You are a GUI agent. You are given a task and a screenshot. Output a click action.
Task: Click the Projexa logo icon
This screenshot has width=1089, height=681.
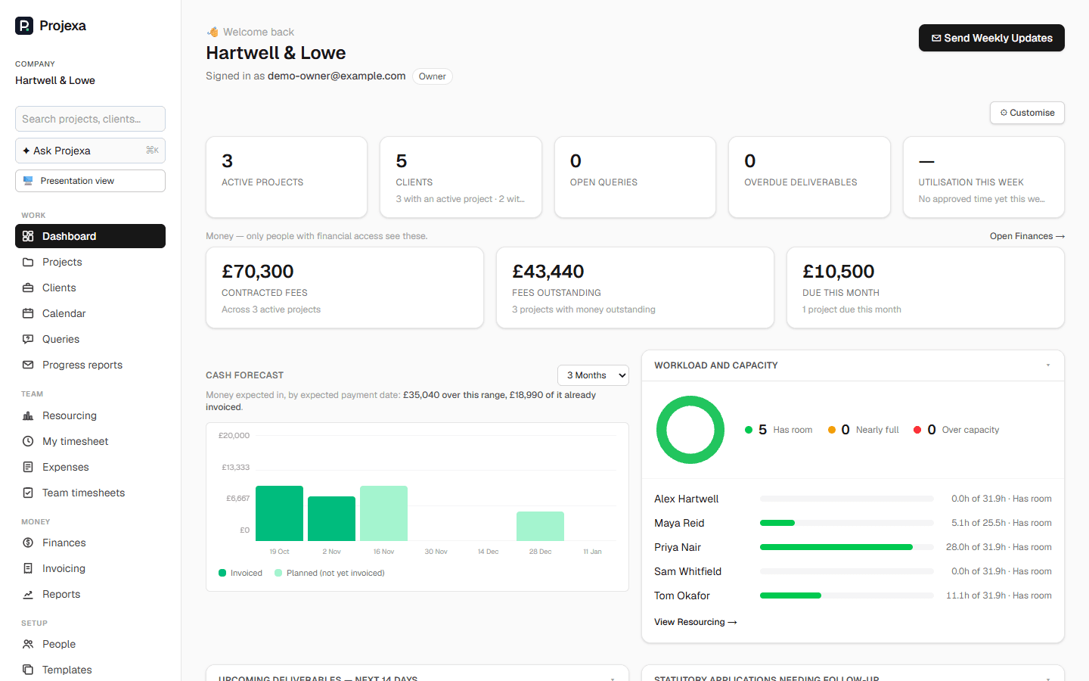coord(24,26)
